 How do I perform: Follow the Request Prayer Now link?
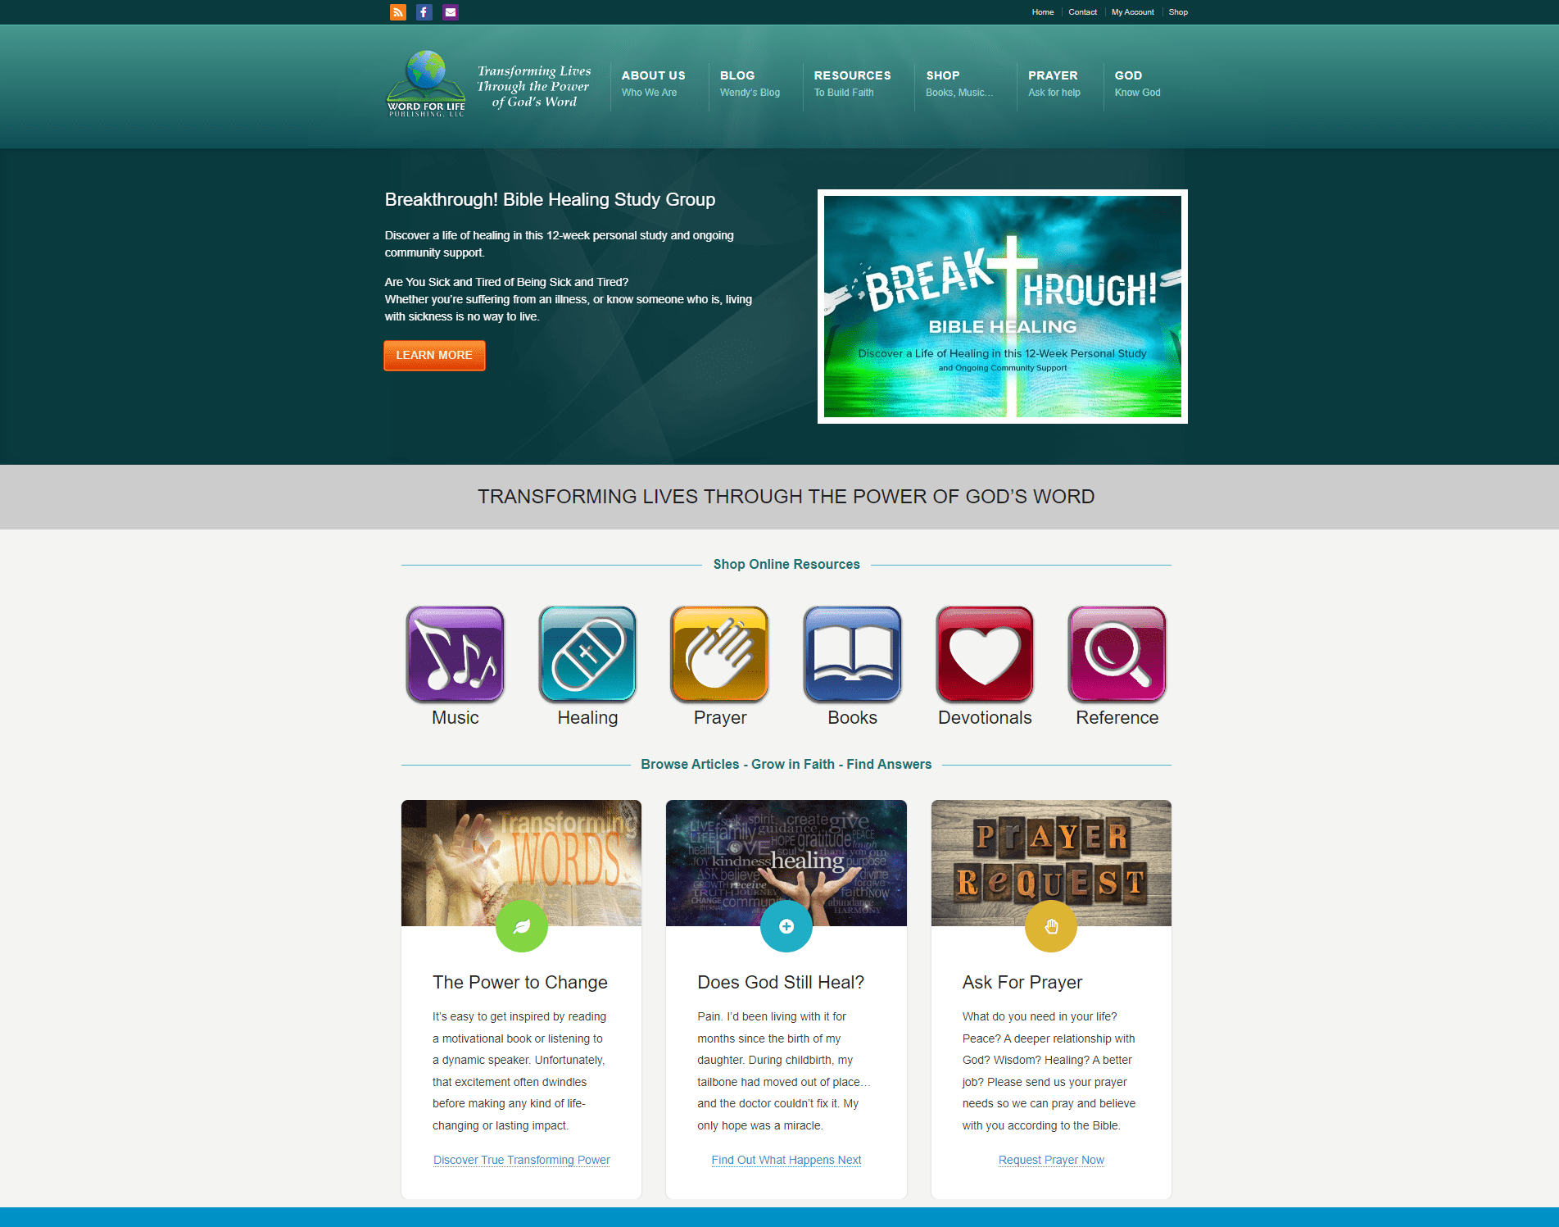(1051, 1160)
